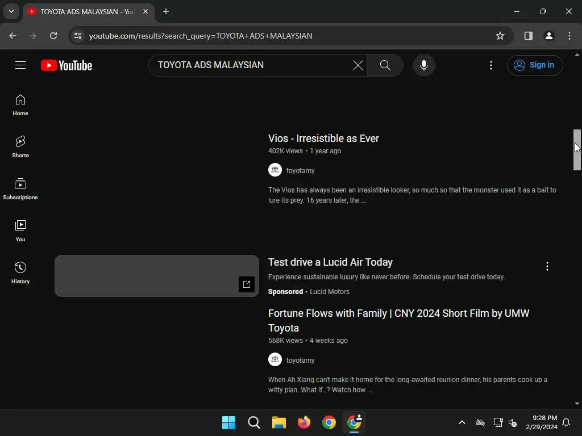Click the vertical page scrollbar thumb
This screenshot has height=436, width=582.
pyautogui.click(x=577, y=150)
